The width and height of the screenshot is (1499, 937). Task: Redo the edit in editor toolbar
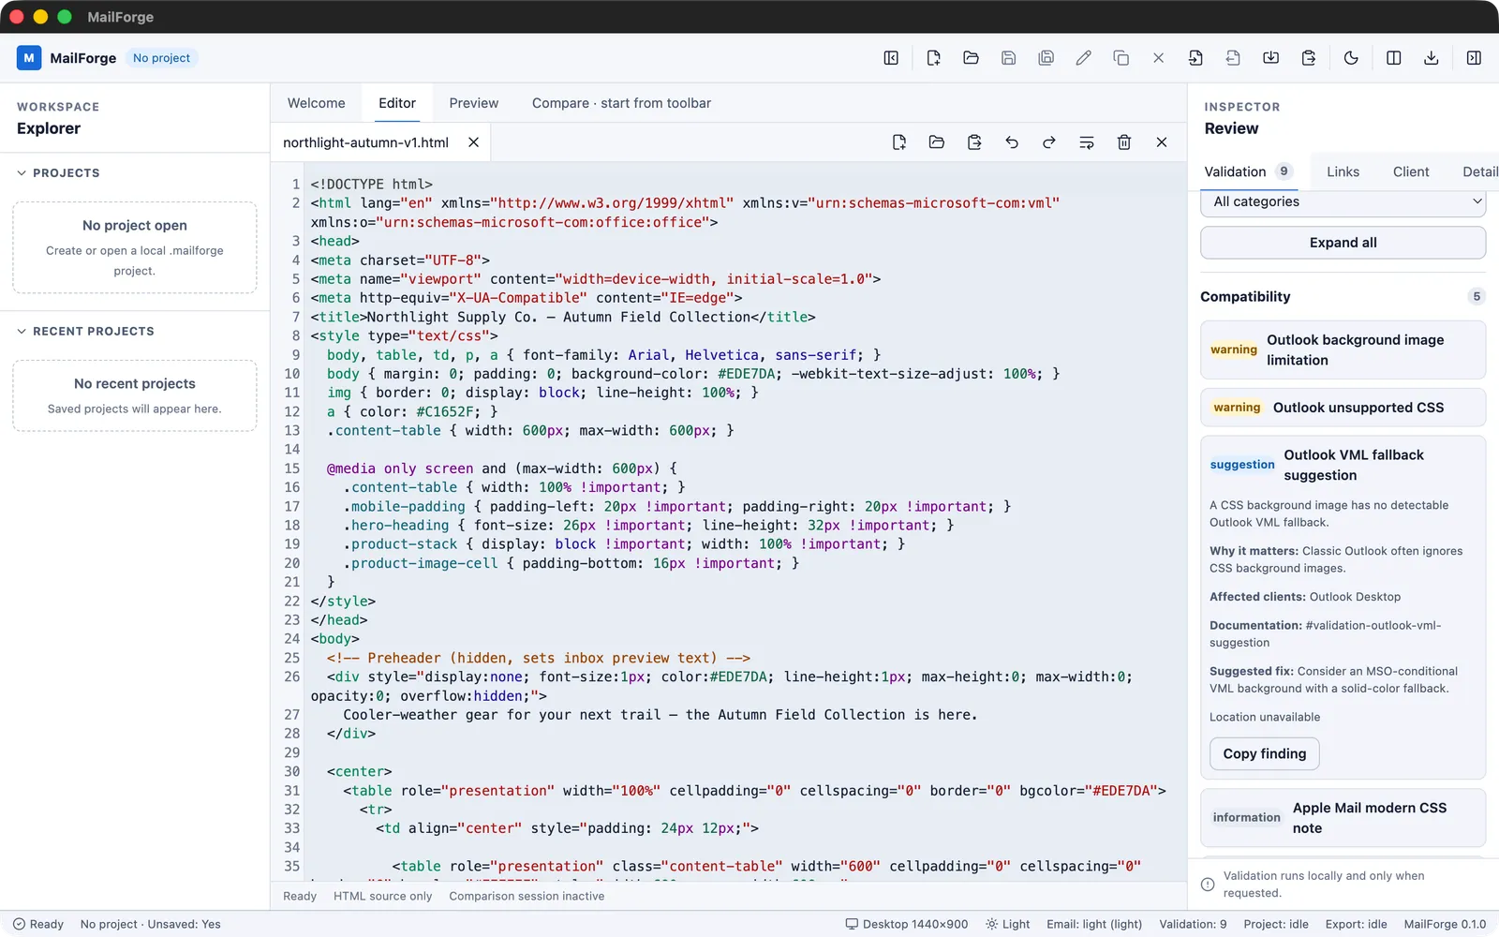click(1049, 142)
